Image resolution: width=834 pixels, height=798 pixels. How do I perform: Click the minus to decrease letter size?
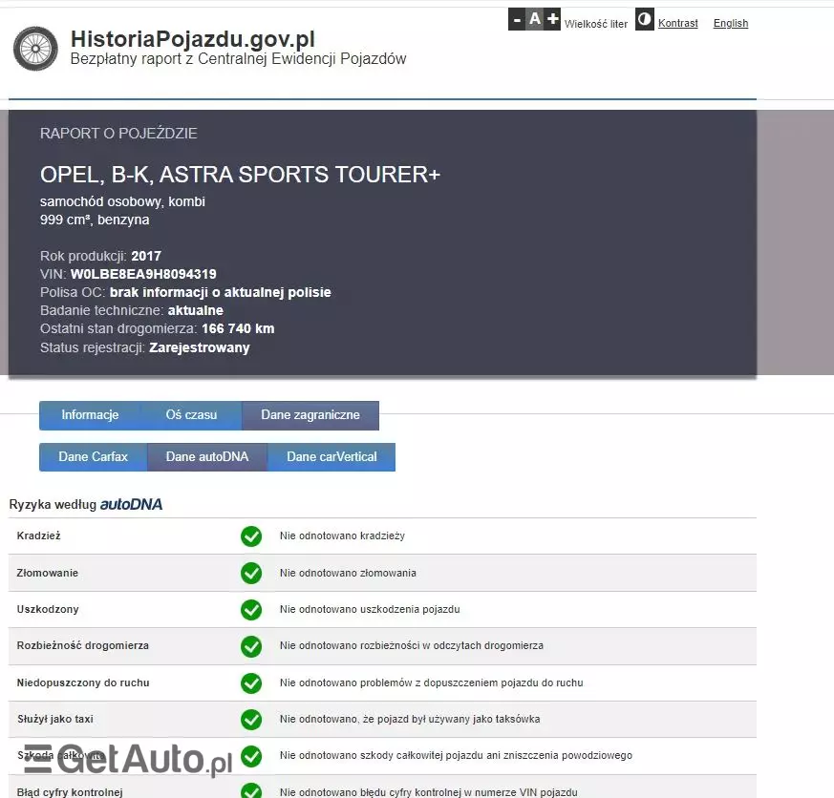click(516, 18)
